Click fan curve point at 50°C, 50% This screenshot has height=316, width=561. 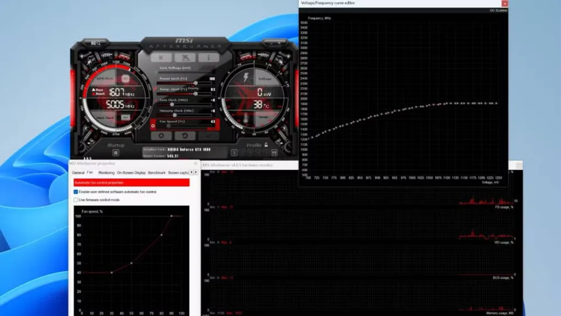point(131,263)
